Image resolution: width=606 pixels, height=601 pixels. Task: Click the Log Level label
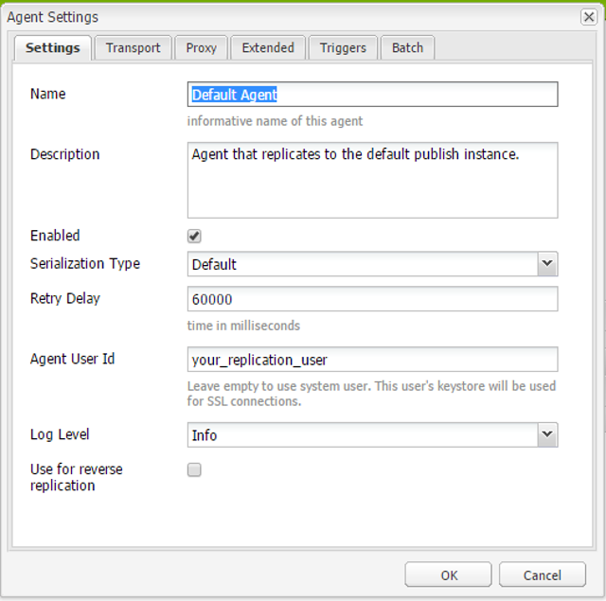tap(60, 434)
